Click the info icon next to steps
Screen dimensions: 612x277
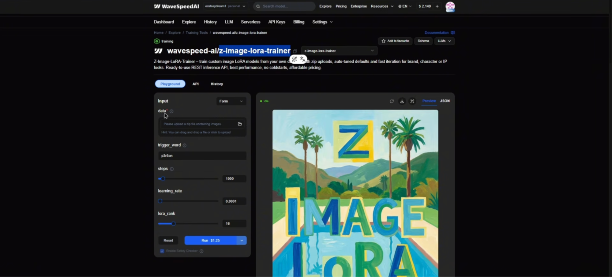point(172,169)
